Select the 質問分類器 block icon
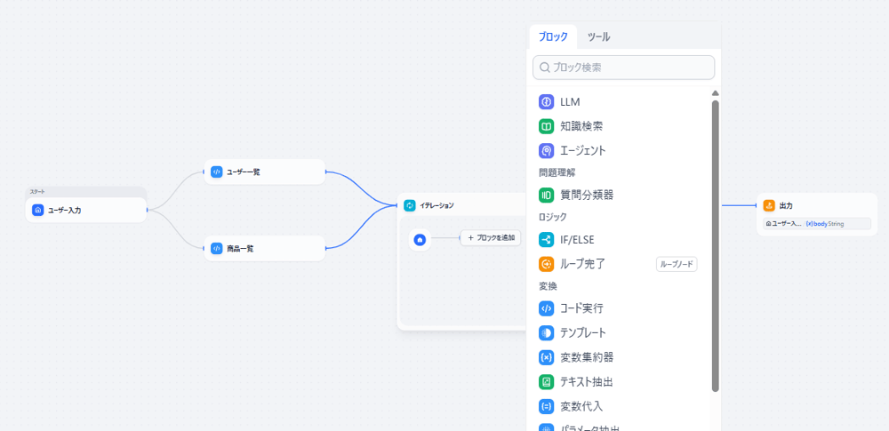The height and width of the screenshot is (431, 889). click(x=546, y=195)
